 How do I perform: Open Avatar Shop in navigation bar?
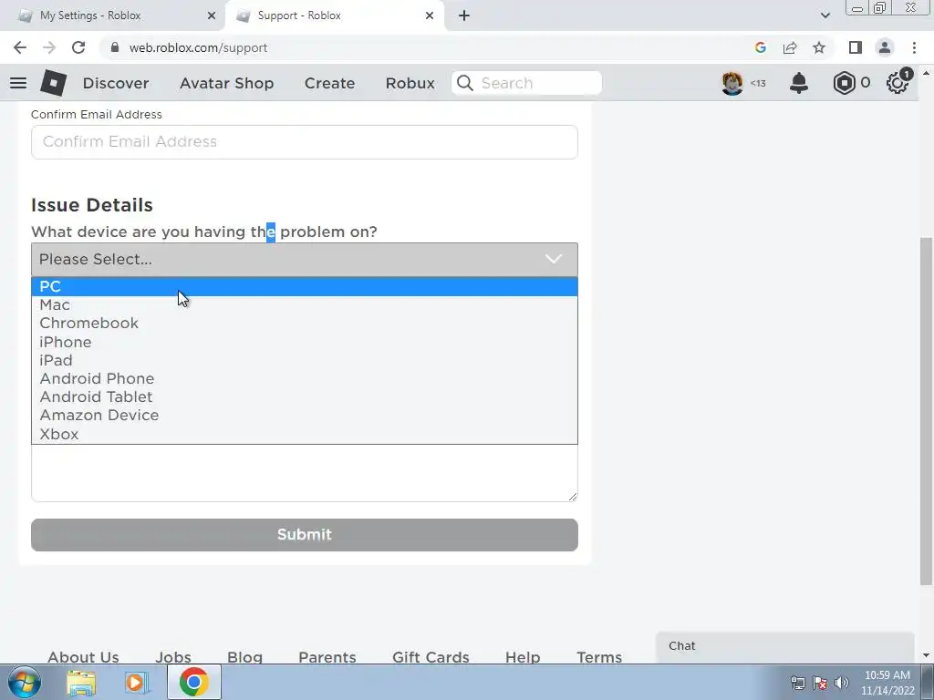(x=226, y=83)
